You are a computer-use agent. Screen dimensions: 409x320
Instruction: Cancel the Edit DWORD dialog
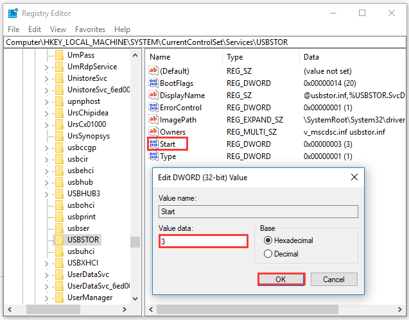pyautogui.click(x=334, y=280)
